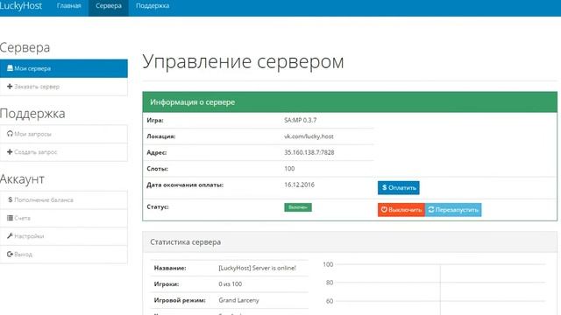Click the green Включен status badge
This screenshot has width=561, height=315.
298,207
